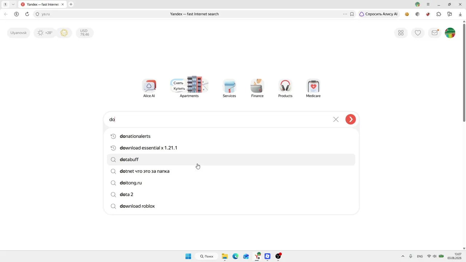Open Yandex home via the Я button

point(16,14)
